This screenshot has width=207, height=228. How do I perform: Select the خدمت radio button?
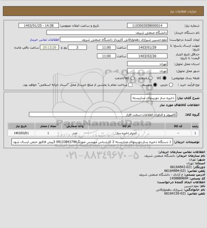[x=151, y=78]
